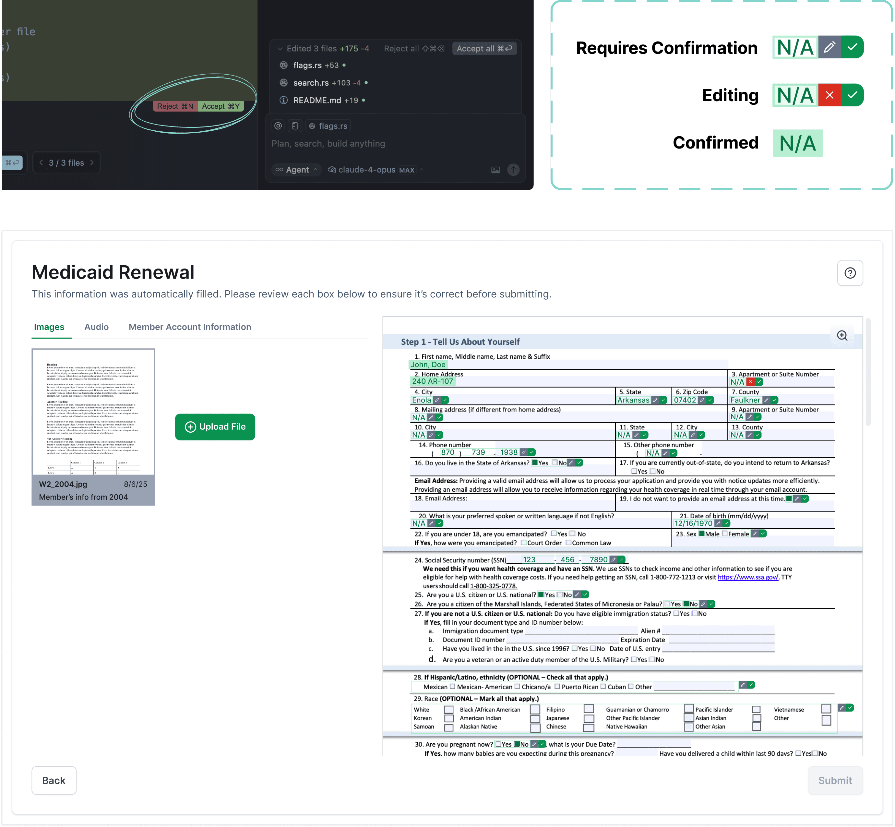The width and height of the screenshot is (895, 827).
Task: Click the edit pencil in the Requires Confirmation legend
Action: [829, 47]
